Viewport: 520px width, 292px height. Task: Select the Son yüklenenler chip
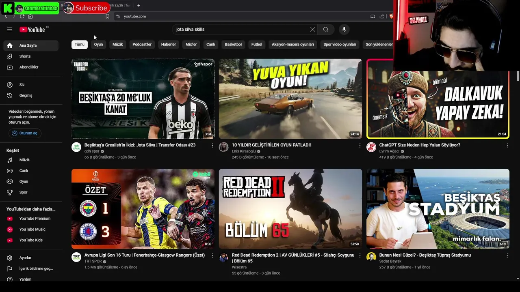379,44
